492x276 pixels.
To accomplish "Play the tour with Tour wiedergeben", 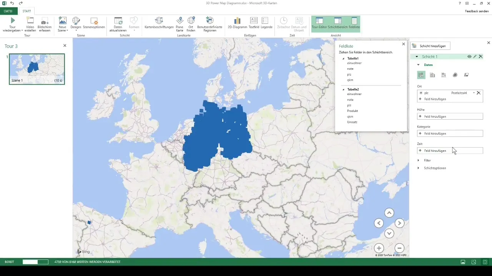I will point(13,24).
